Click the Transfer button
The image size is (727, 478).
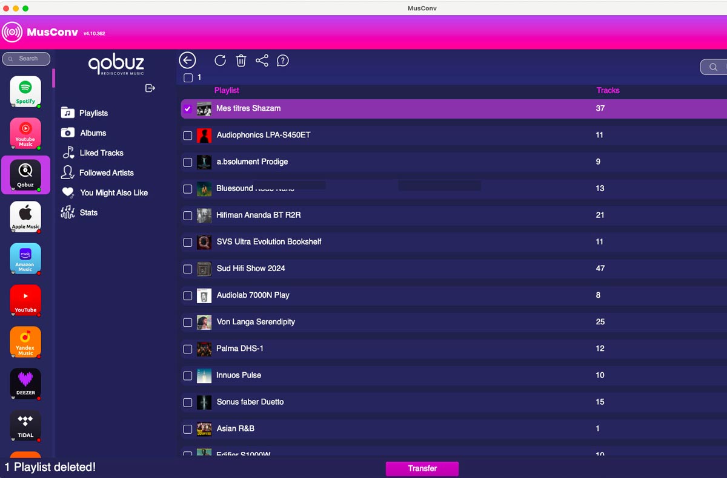click(422, 468)
